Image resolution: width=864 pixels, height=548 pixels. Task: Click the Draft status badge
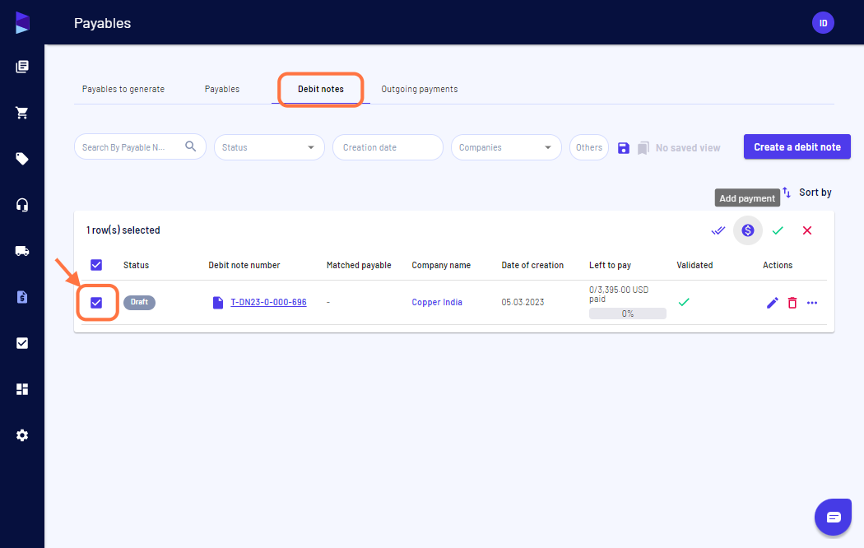tap(139, 302)
